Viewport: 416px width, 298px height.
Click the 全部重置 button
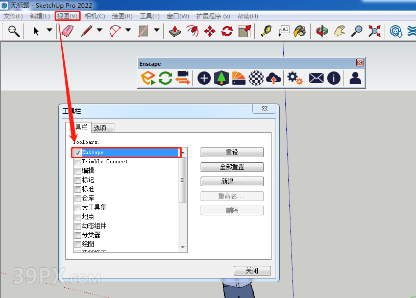pyautogui.click(x=232, y=167)
